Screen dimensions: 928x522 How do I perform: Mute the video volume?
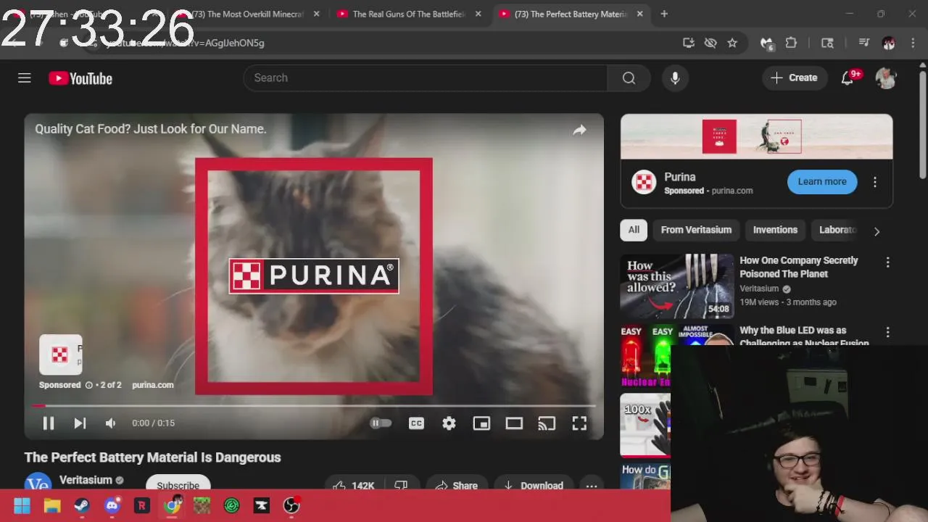pyautogui.click(x=110, y=423)
